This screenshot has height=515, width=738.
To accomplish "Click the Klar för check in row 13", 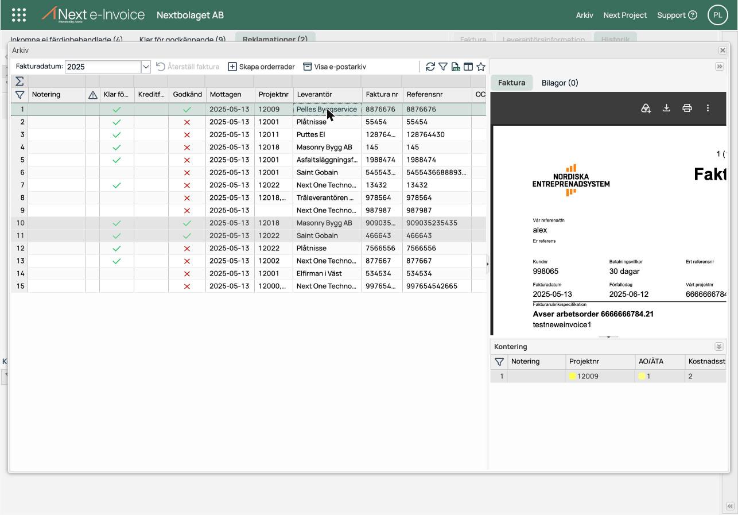I will click(x=116, y=261).
